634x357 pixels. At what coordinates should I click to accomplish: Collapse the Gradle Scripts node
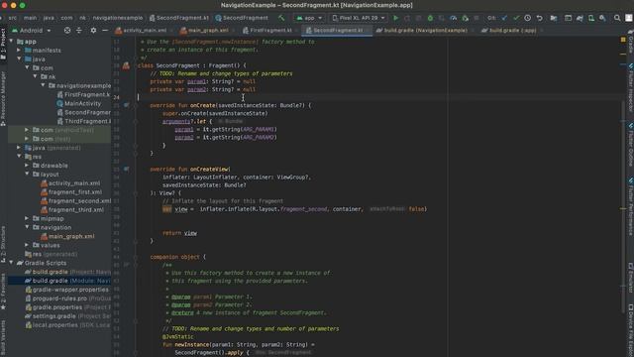tap(12, 263)
